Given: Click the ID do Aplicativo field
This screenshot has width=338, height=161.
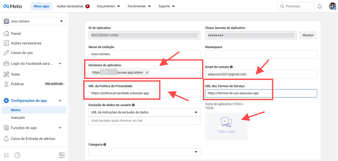Looking at the screenshot, I should [144, 35].
